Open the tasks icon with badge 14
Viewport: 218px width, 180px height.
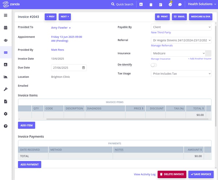click(170, 5)
